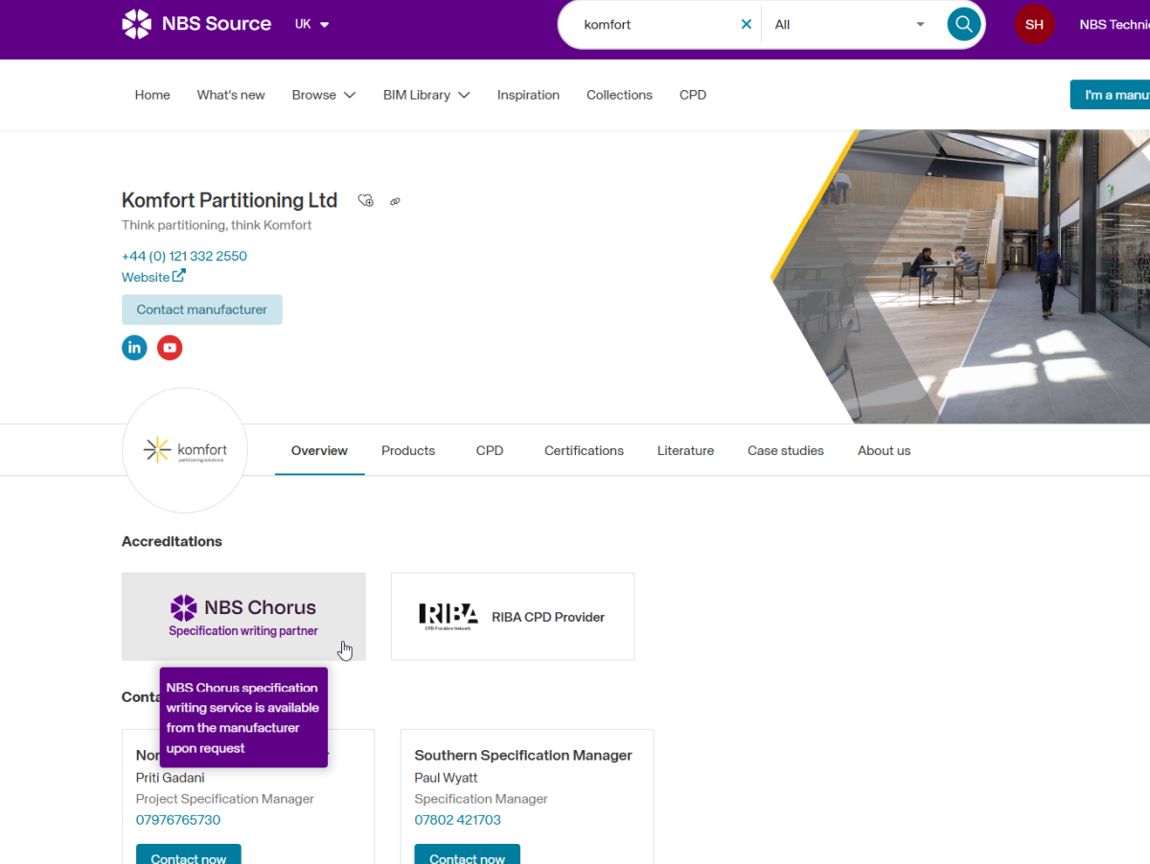Add Komfort to collection heart icon
This screenshot has width=1150, height=864.
(365, 200)
